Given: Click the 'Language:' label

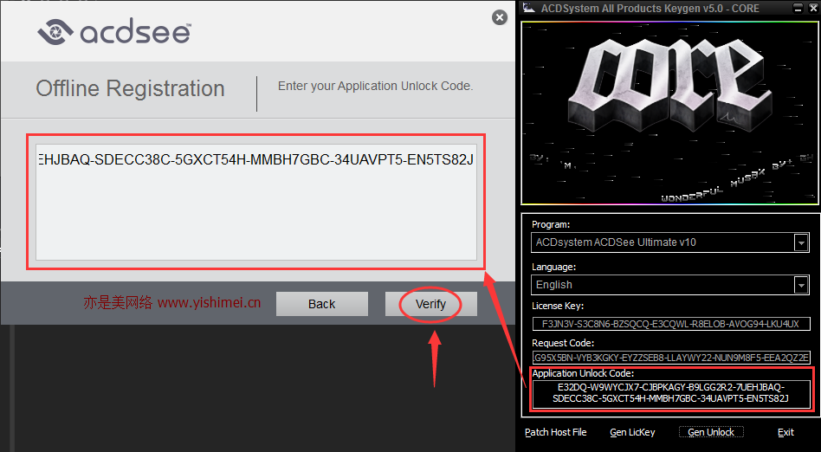Looking at the screenshot, I should (554, 267).
